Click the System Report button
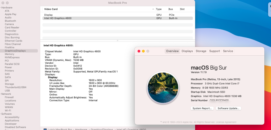The width and height of the screenshot is (271, 130). 202,108
